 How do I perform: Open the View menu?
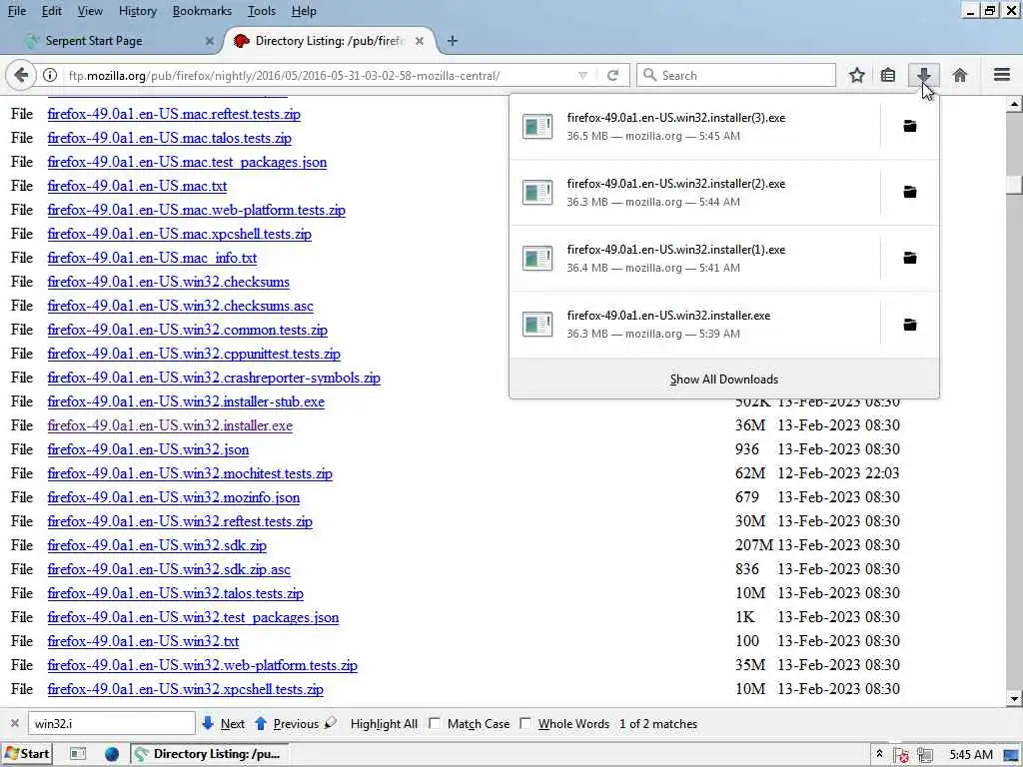click(x=90, y=11)
